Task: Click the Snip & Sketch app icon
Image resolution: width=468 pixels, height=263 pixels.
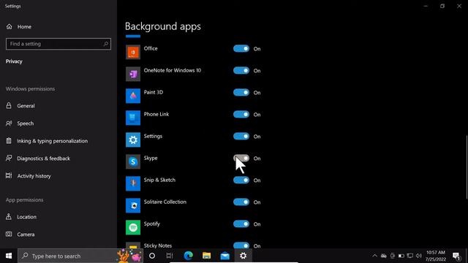Action: (x=133, y=183)
